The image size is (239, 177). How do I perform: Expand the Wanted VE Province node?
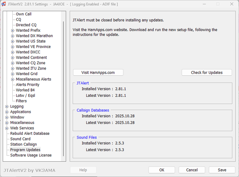tap(12, 47)
